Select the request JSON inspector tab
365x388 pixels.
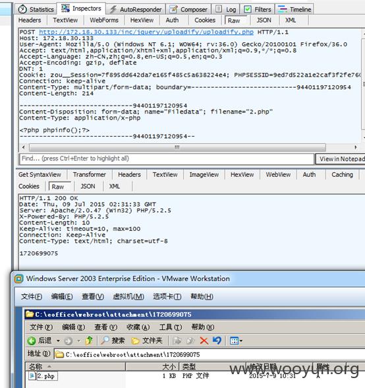click(264, 20)
